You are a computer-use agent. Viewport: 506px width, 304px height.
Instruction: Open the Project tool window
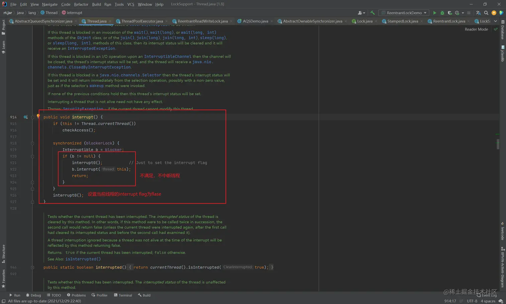[x=3, y=27]
